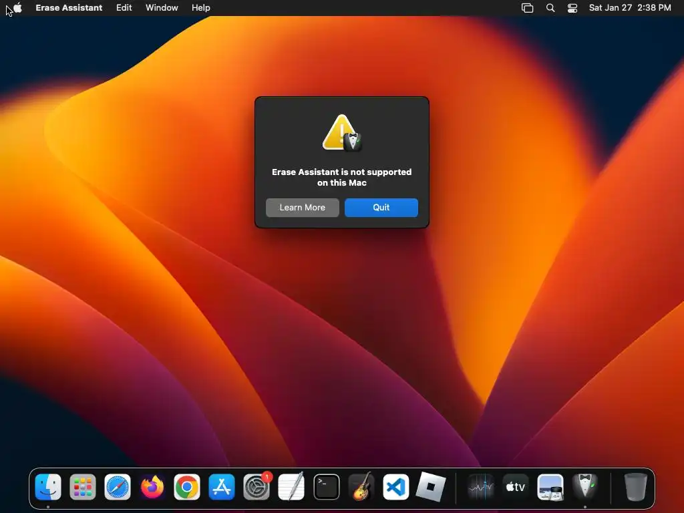Click the warning icon in the dialog
684x513 pixels.
(341, 133)
